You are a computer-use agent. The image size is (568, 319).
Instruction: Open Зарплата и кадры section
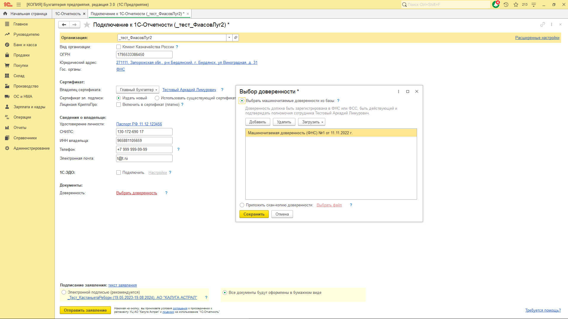click(x=29, y=107)
